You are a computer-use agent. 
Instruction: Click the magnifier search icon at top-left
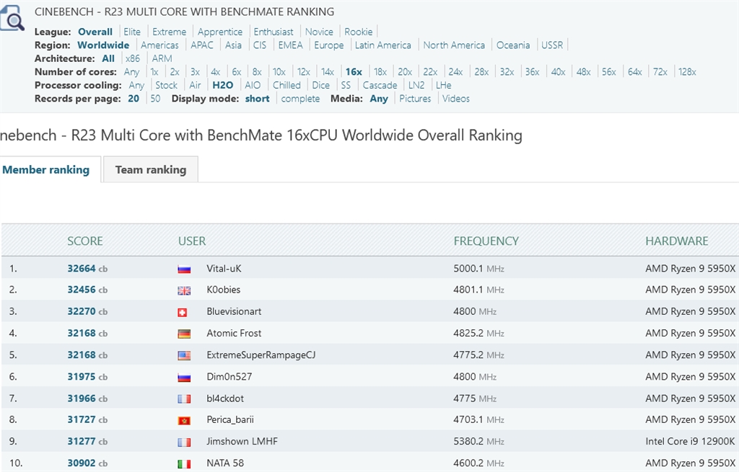[x=12, y=19]
